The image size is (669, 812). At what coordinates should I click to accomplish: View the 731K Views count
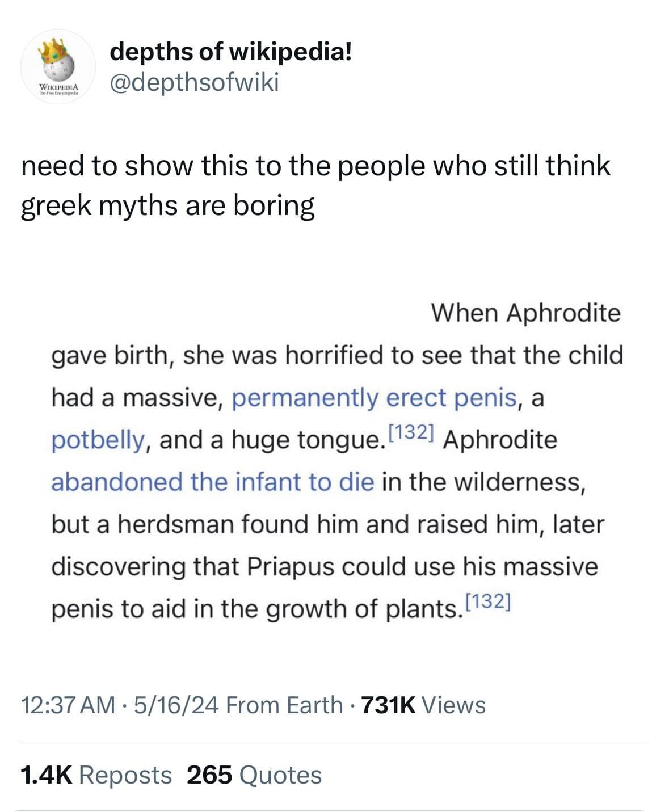[x=423, y=705]
